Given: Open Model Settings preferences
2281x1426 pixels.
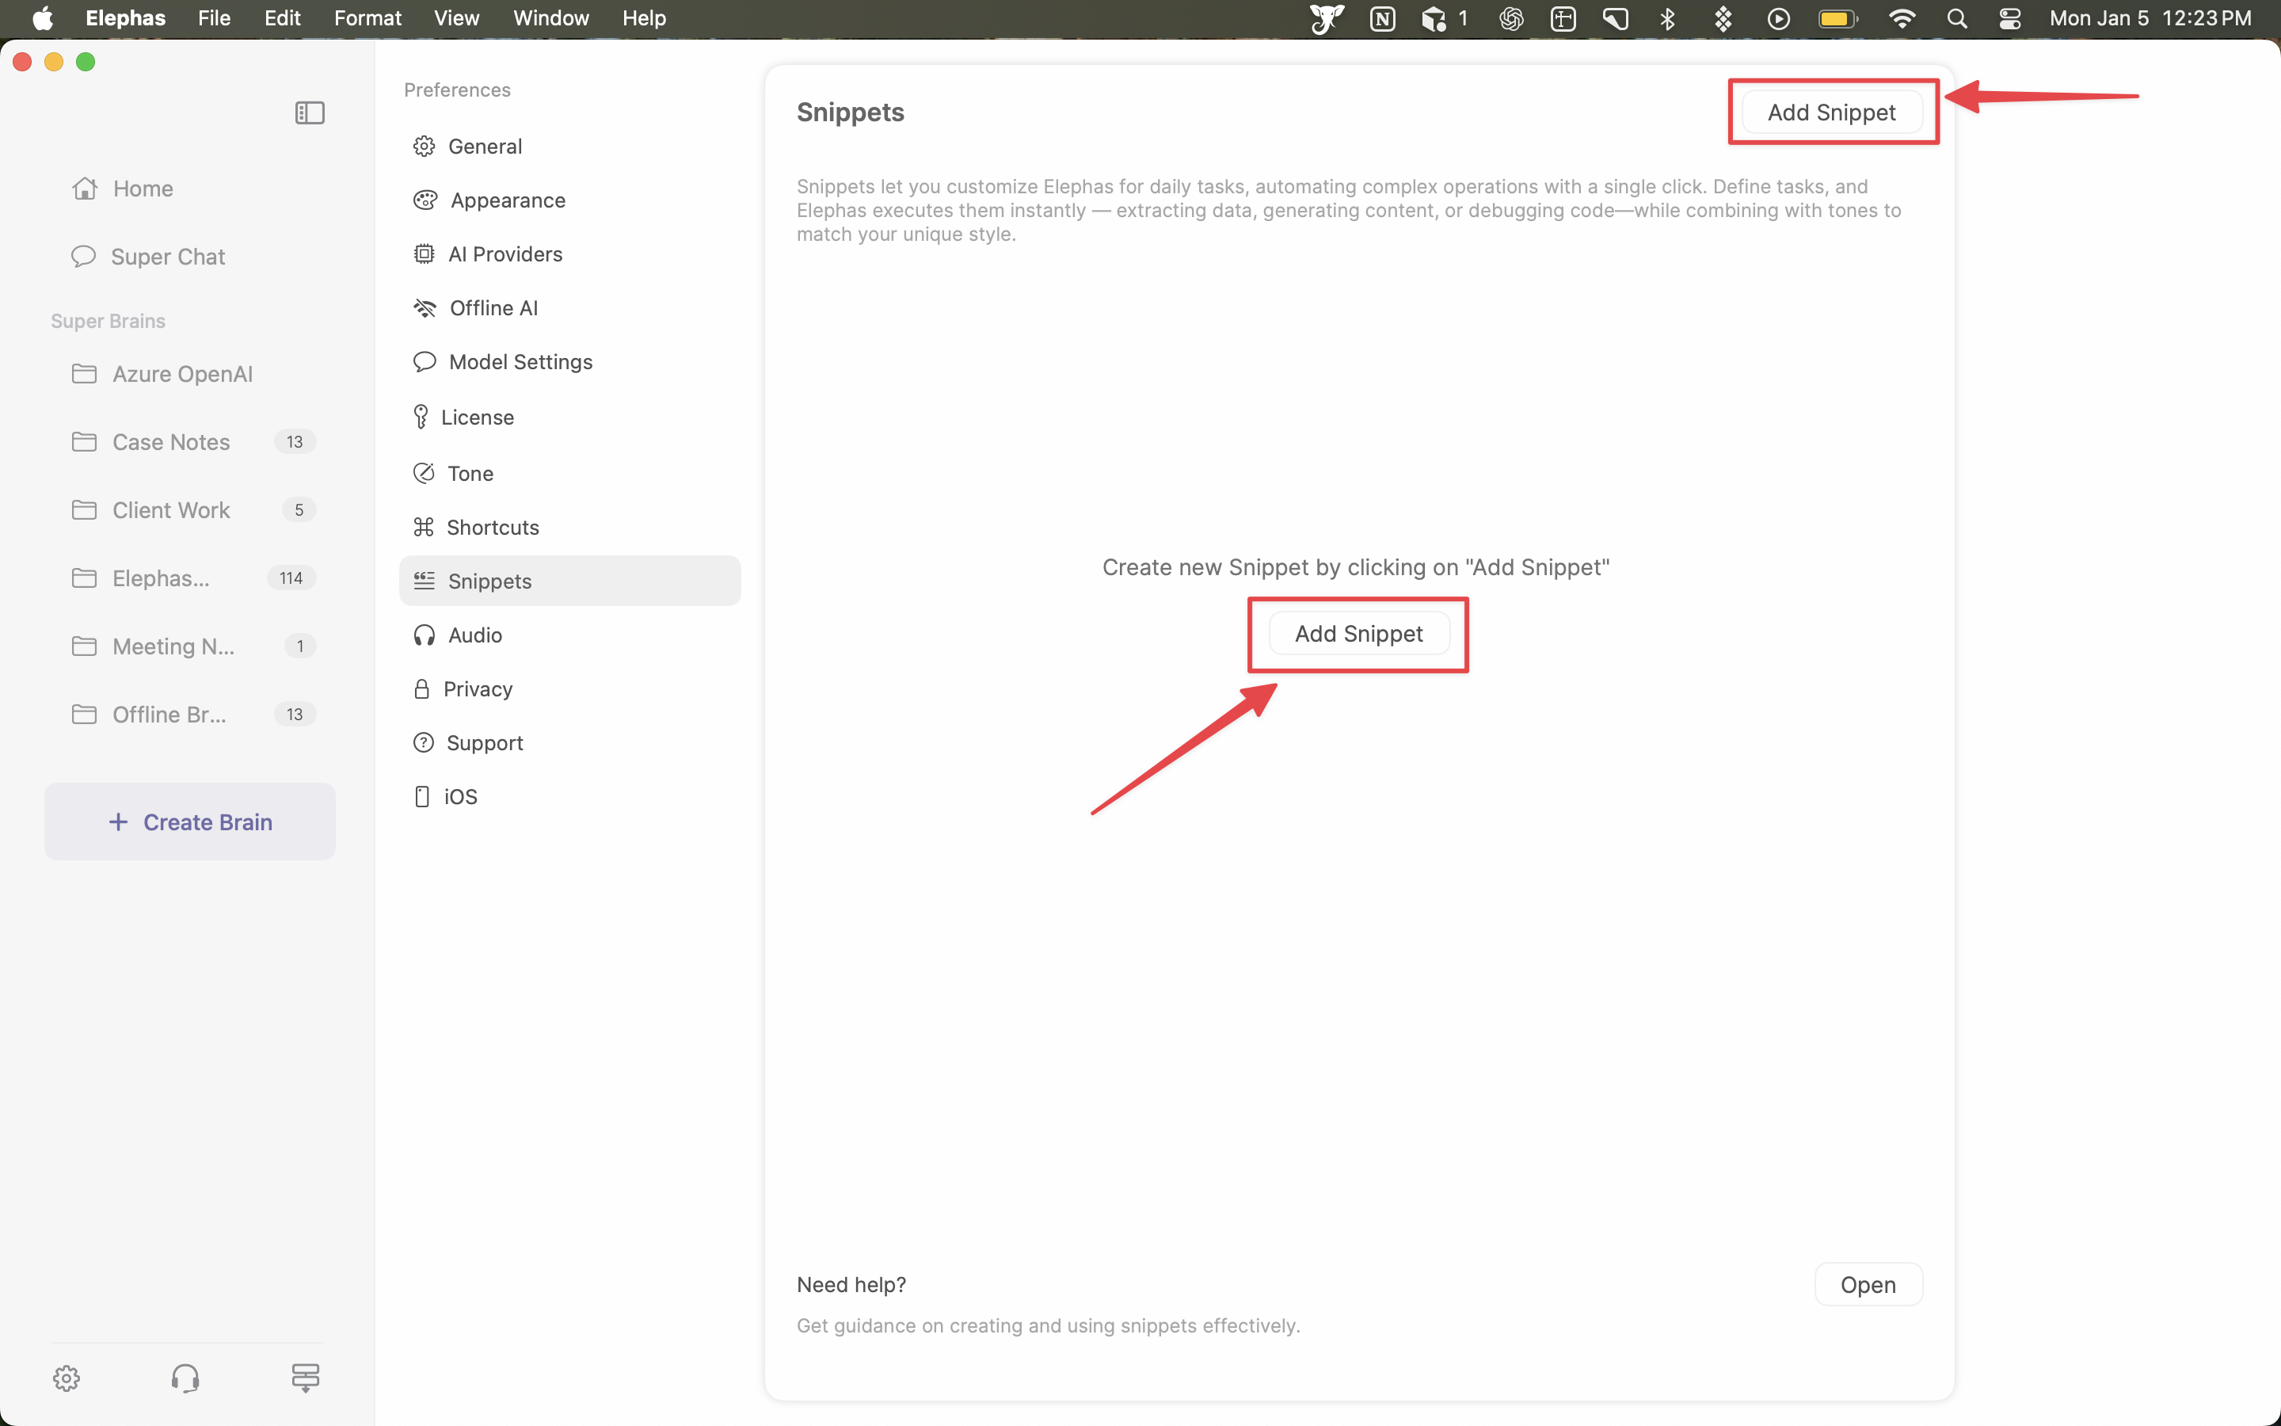Looking at the screenshot, I should coord(569,362).
